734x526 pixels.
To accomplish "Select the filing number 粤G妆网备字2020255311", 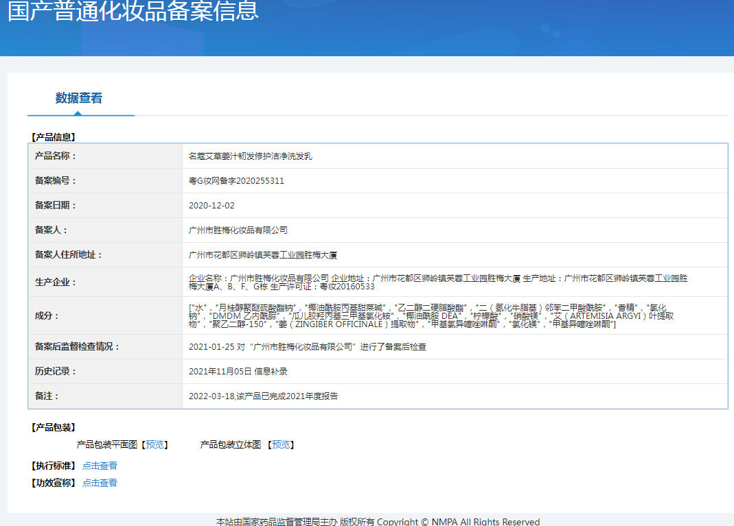I will 236,181.
